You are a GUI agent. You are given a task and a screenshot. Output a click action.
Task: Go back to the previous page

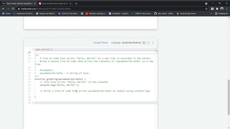coord(3,9)
